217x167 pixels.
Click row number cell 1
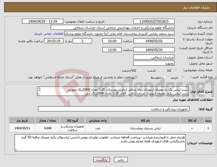tap(208, 128)
